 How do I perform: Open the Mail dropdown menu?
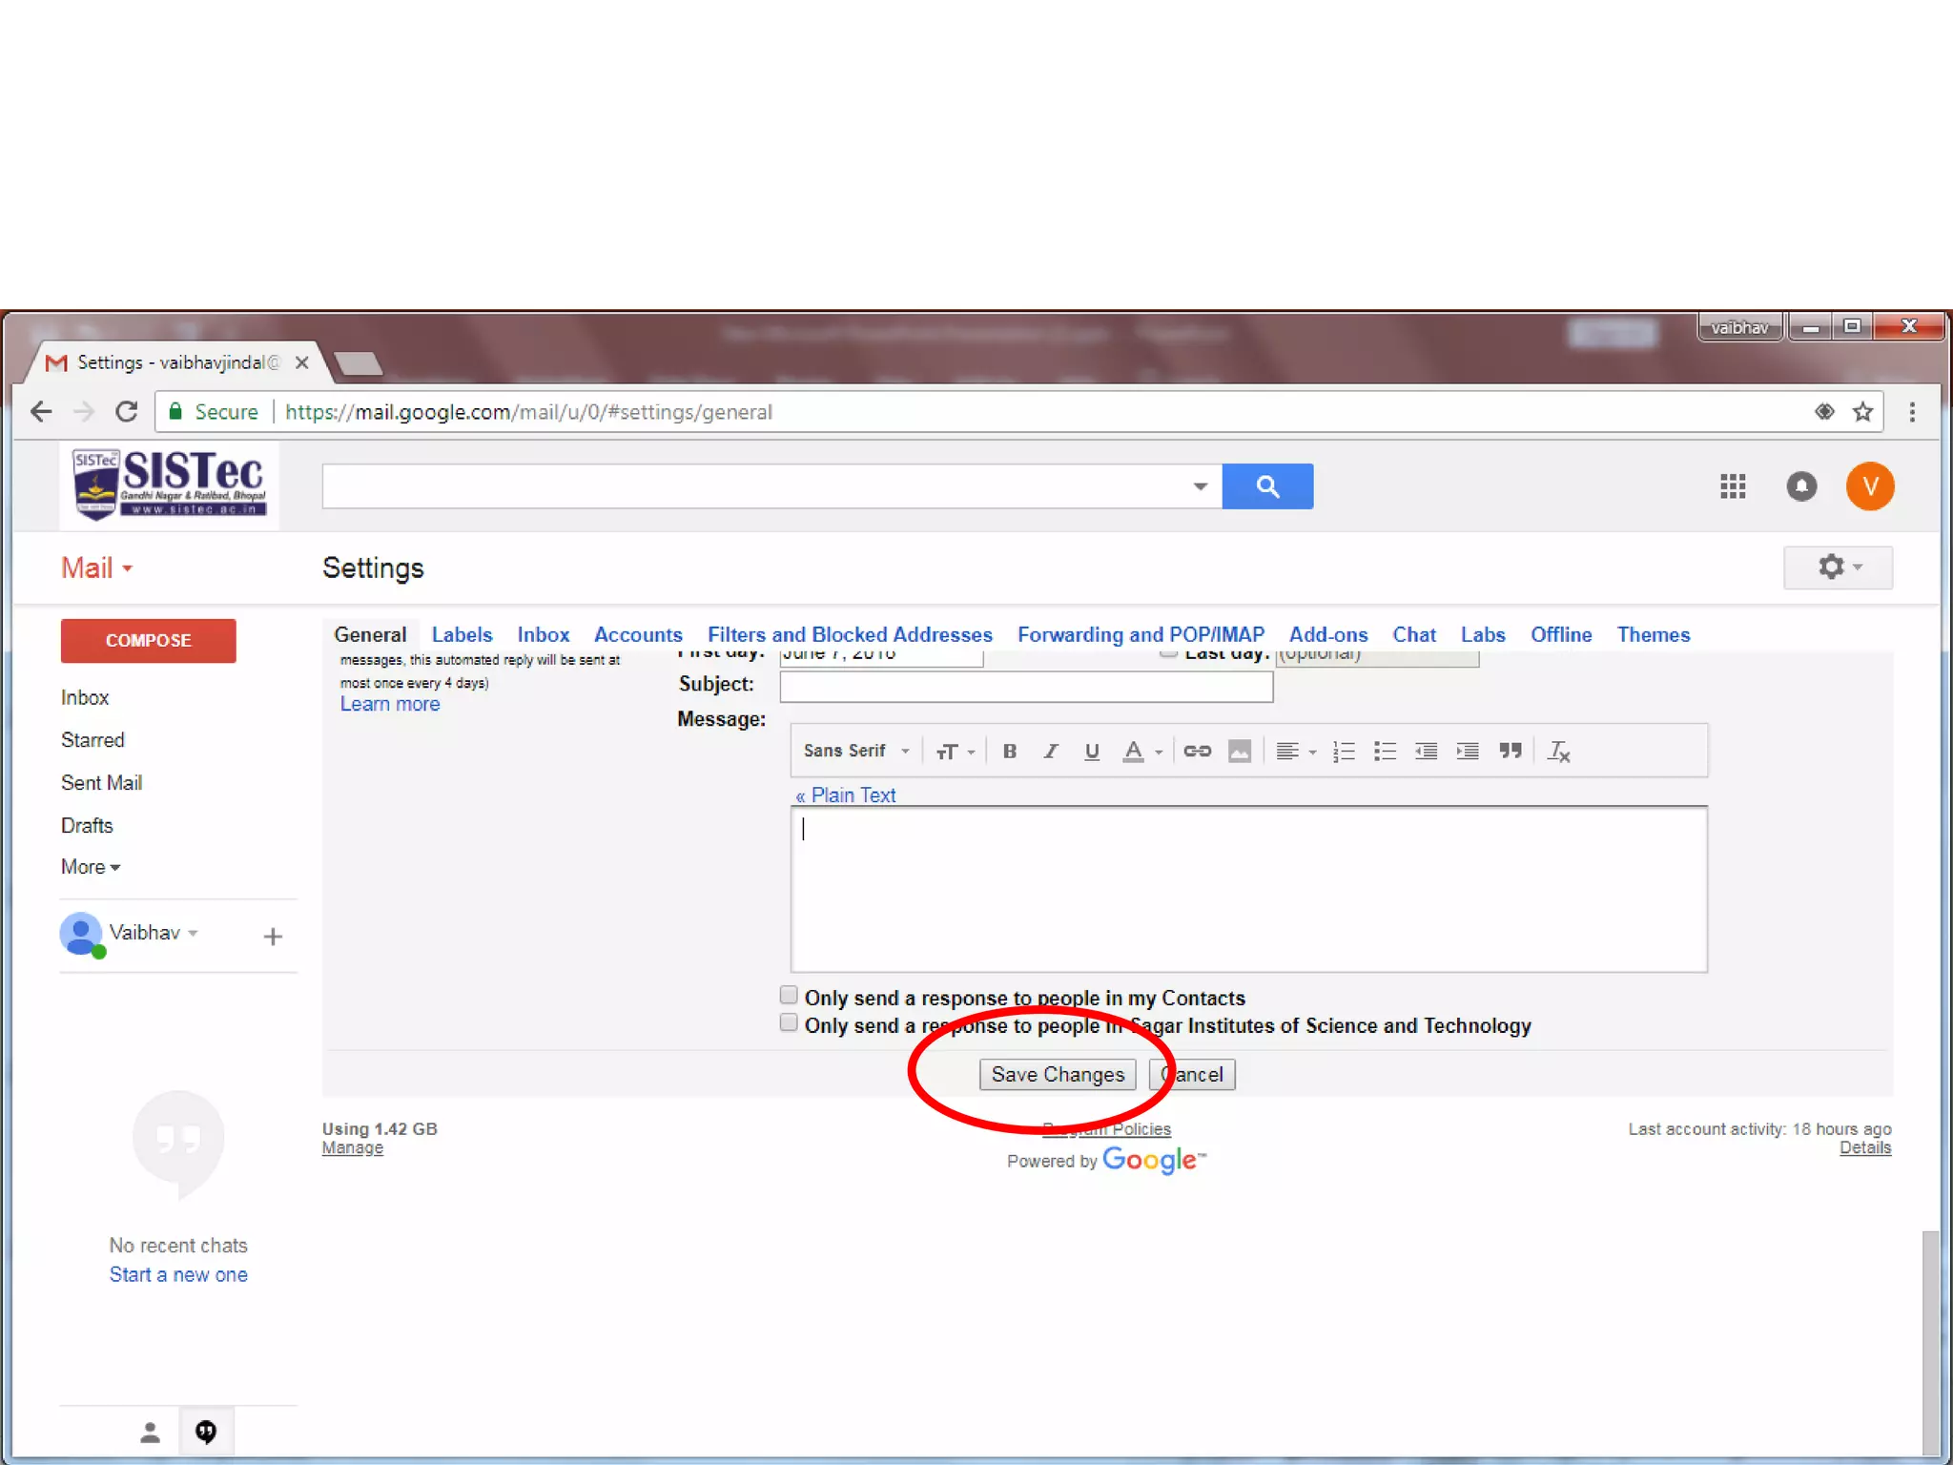[x=96, y=568]
